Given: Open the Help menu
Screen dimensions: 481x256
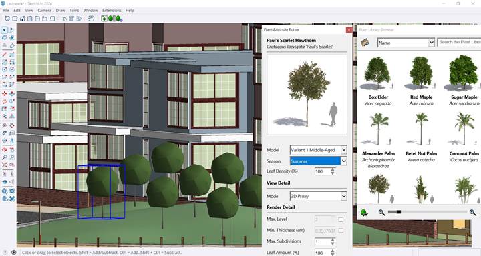Looking at the screenshot, I should coord(130,11).
